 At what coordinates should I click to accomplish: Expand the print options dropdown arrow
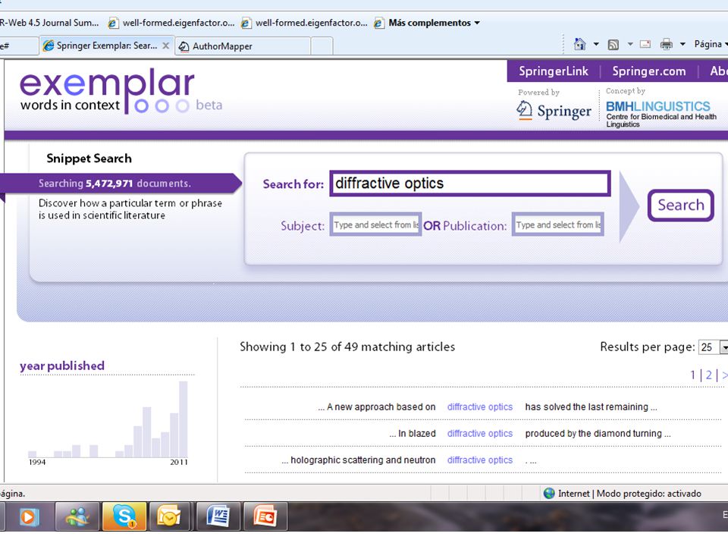(x=682, y=45)
